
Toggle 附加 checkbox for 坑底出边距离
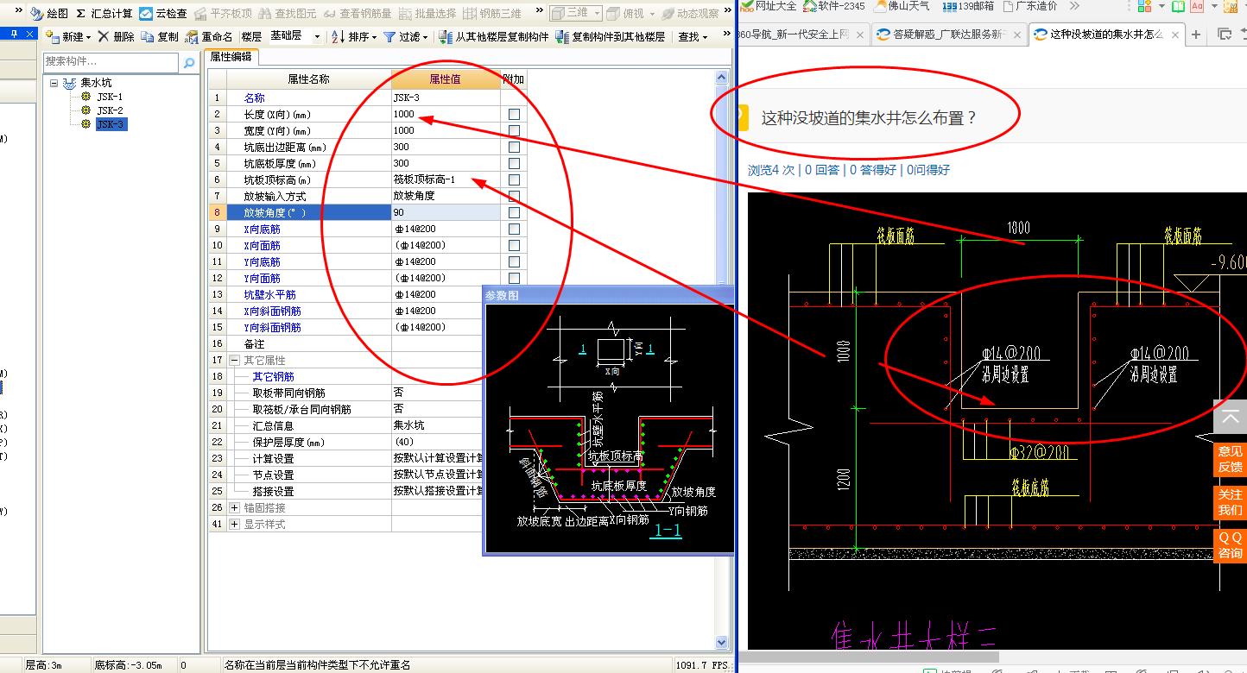click(x=514, y=147)
